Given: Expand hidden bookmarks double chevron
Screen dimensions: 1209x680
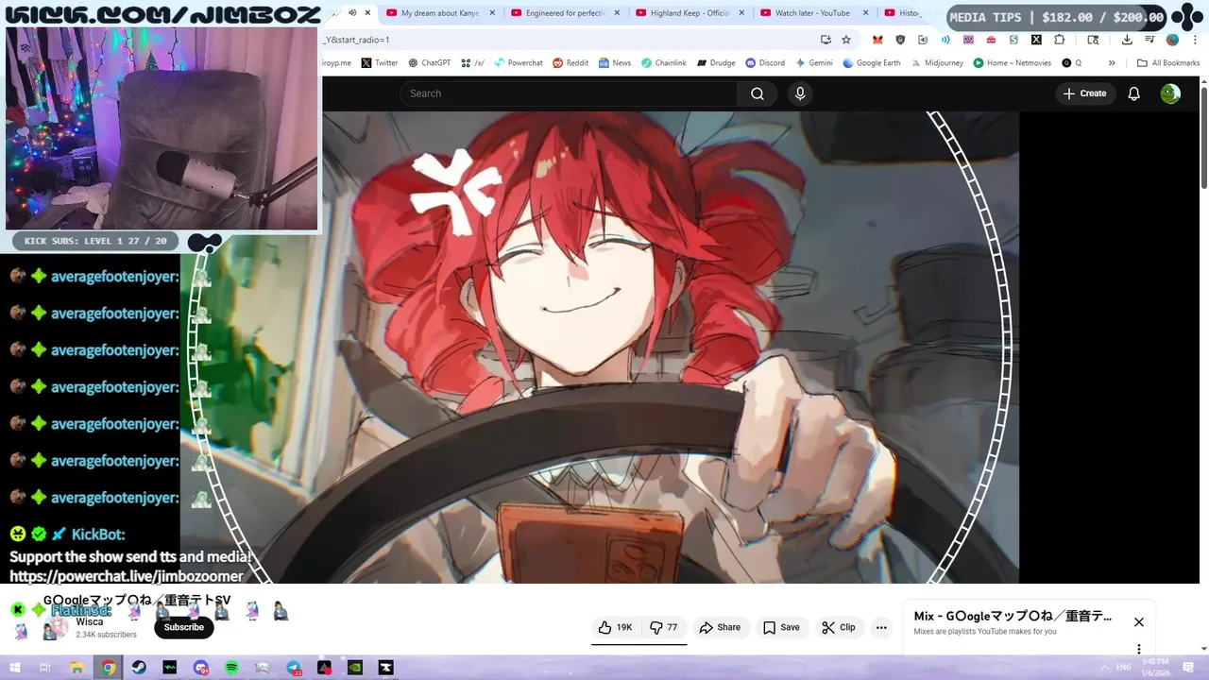Looking at the screenshot, I should click(1112, 63).
